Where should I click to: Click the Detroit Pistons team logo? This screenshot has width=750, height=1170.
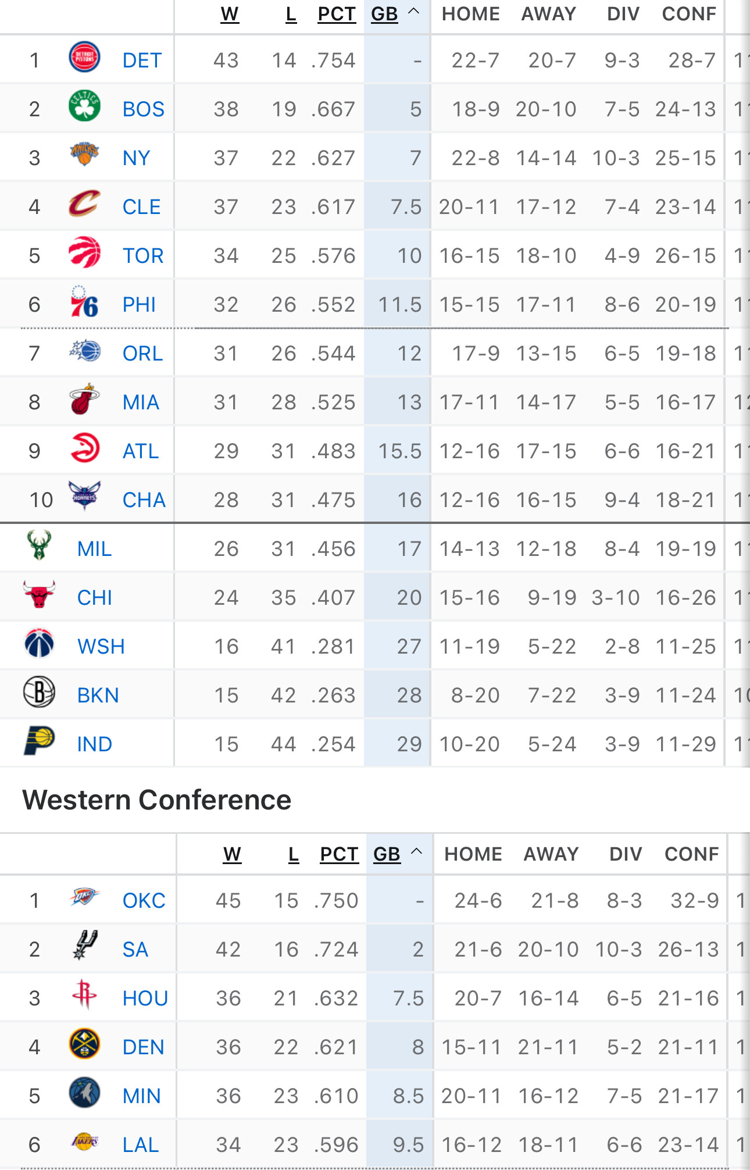84,58
